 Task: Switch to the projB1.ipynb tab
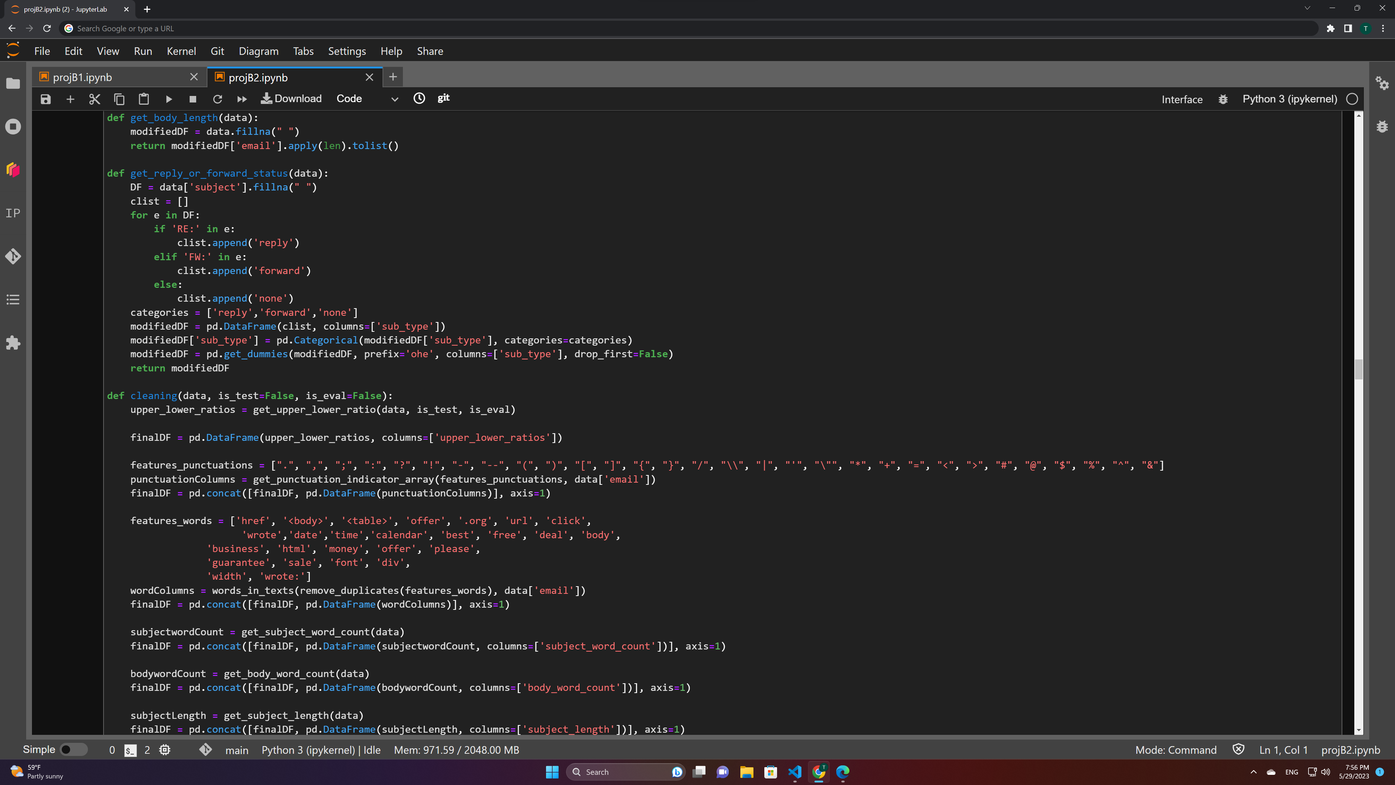pos(82,77)
